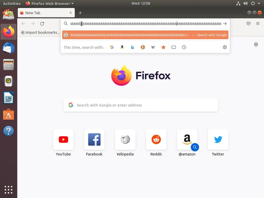Open LibreOffice Writer from dock
264x198 pixels.
click(x=9, y=98)
